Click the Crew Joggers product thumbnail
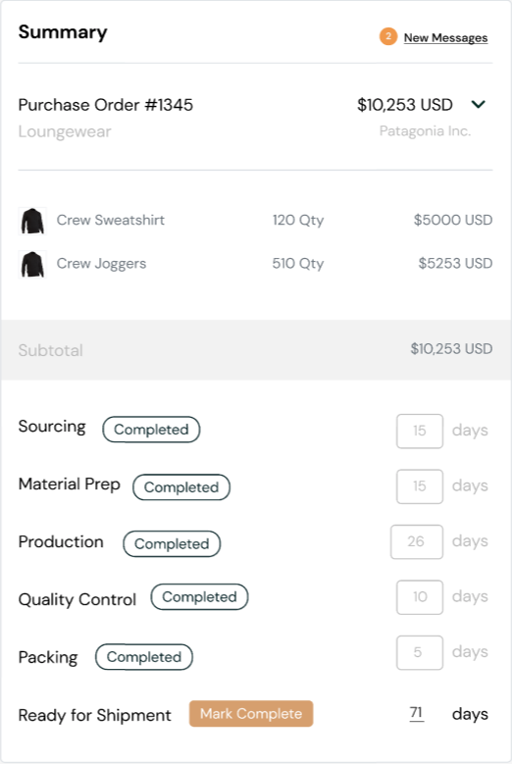 click(32, 264)
